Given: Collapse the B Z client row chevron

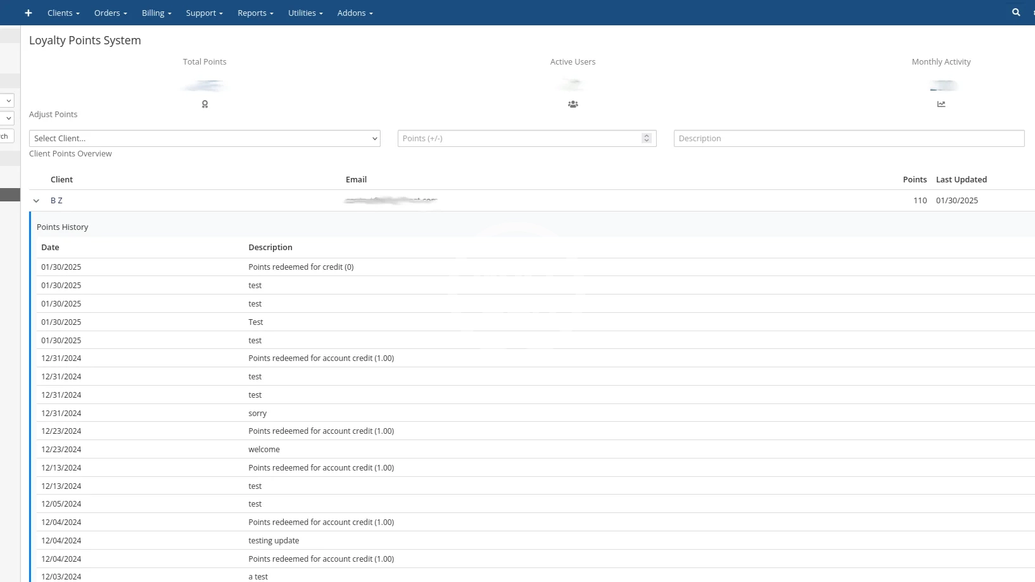Looking at the screenshot, I should (x=36, y=201).
